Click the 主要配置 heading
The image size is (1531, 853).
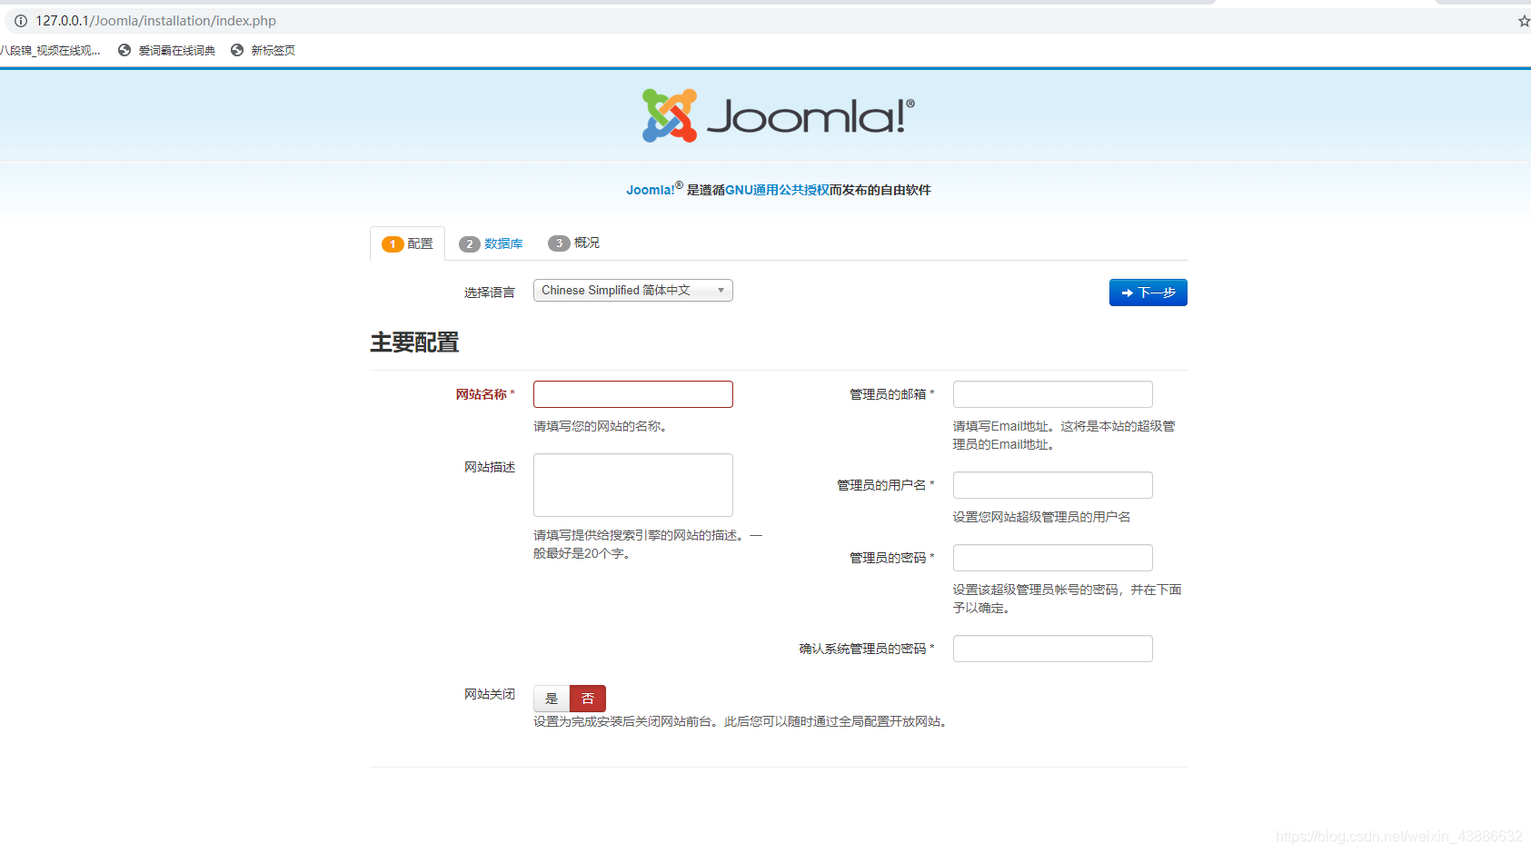tap(414, 342)
